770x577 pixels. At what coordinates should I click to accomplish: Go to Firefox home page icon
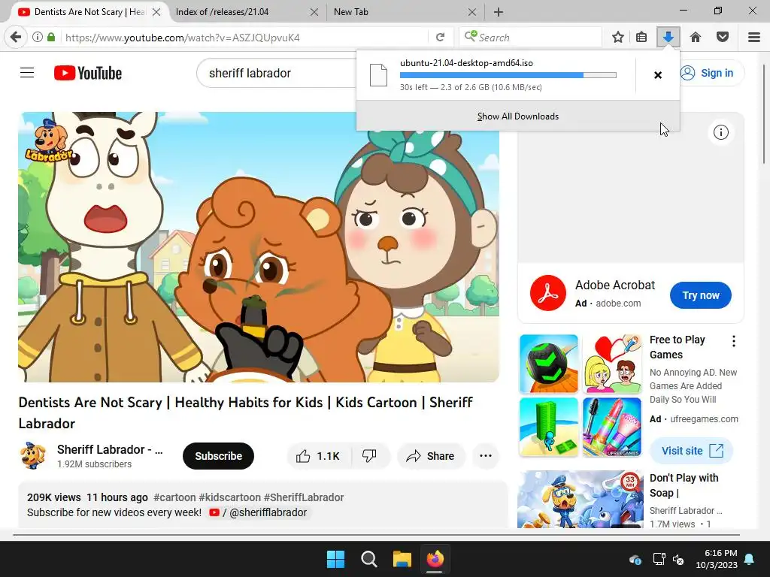[x=696, y=38]
